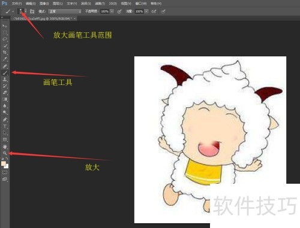Toggle pressure control for brush size
The height and width of the screenshot is (228, 300).
click(163, 11)
